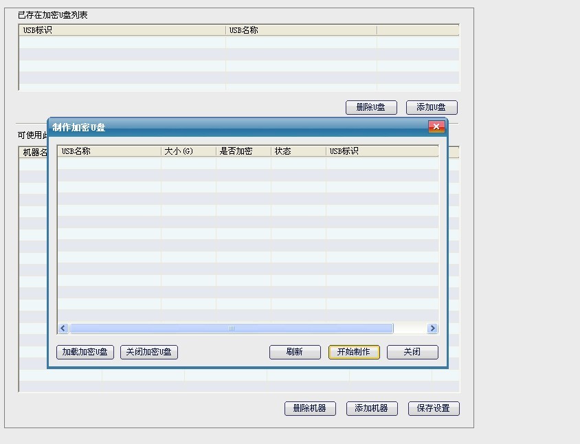Screen dimensions: 580x444
Task: Click the 添加机器 button
Action: [372, 408]
